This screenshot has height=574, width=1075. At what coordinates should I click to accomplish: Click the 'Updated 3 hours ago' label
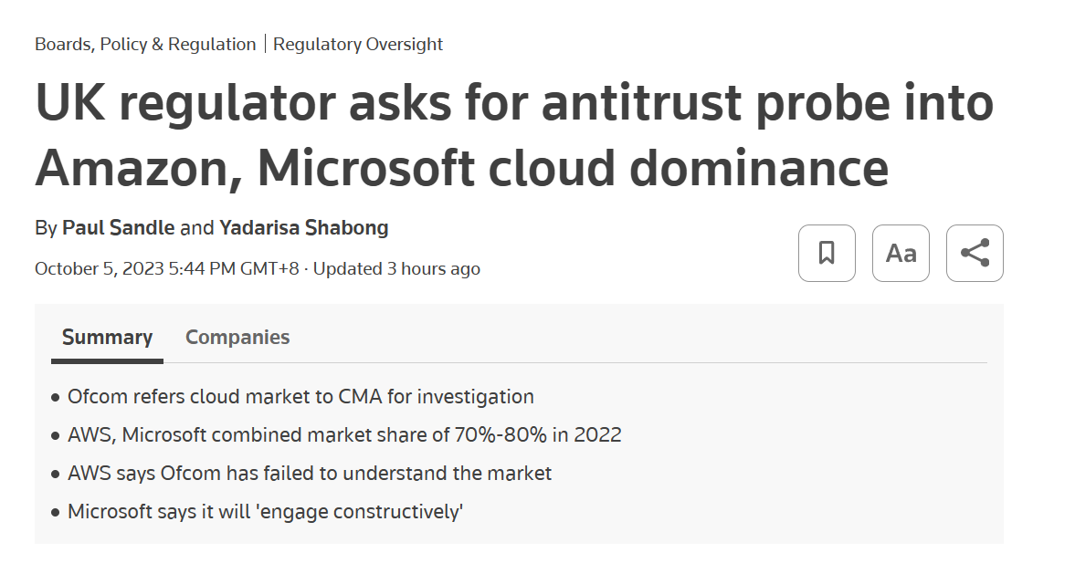(396, 268)
